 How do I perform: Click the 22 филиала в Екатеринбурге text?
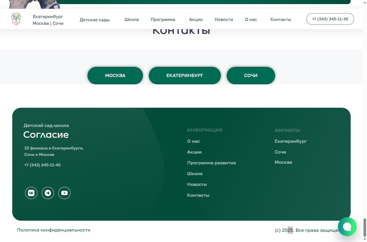(54, 148)
